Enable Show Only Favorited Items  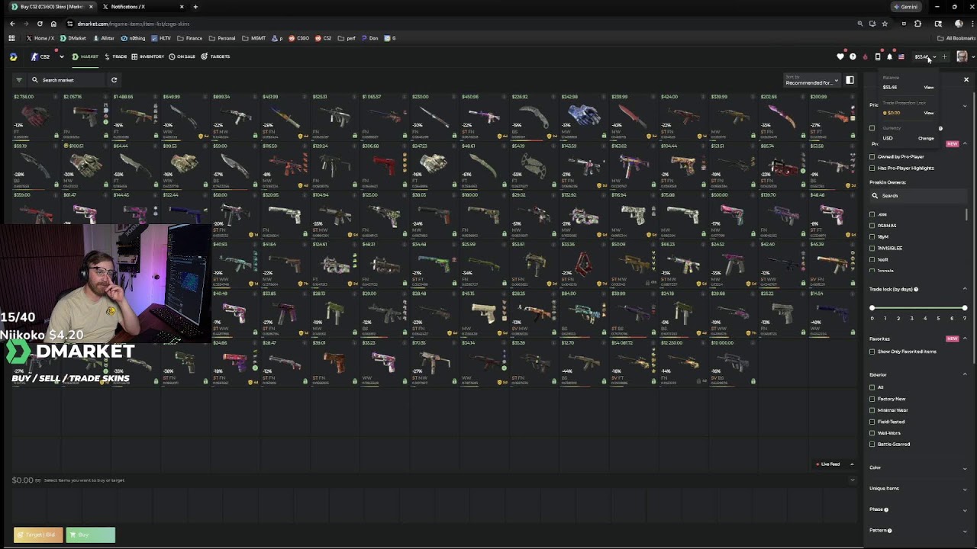[872, 352]
